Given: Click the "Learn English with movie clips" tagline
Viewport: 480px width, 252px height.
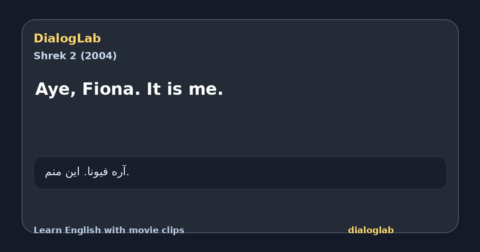Looking at the screenshot, I should tap(109, 230).
